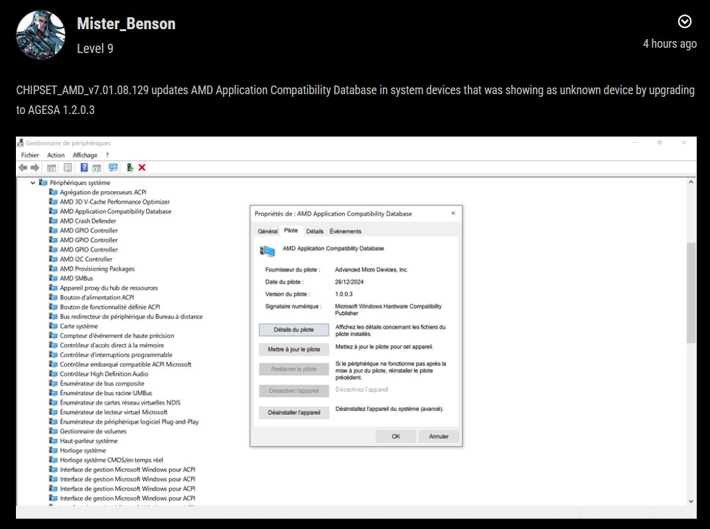This screenshot has height=529, width=710.
Task: Click the device list vertical scrollbar down arrow
Action: pyautogui.click(x=691, y=501)
